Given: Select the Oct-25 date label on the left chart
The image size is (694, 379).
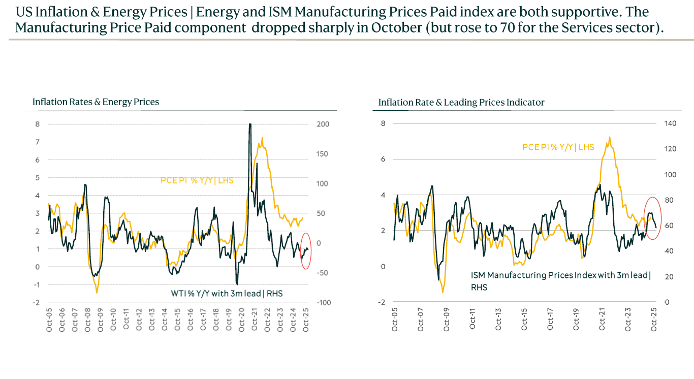Looking at the screenshot, I should [306, 320].
